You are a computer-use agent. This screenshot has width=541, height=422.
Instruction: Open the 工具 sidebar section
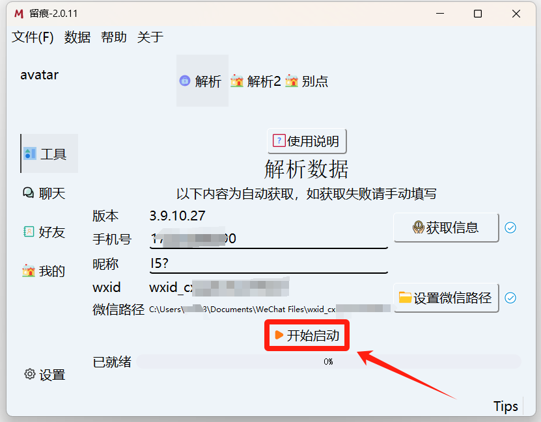(x=49, y=154)
